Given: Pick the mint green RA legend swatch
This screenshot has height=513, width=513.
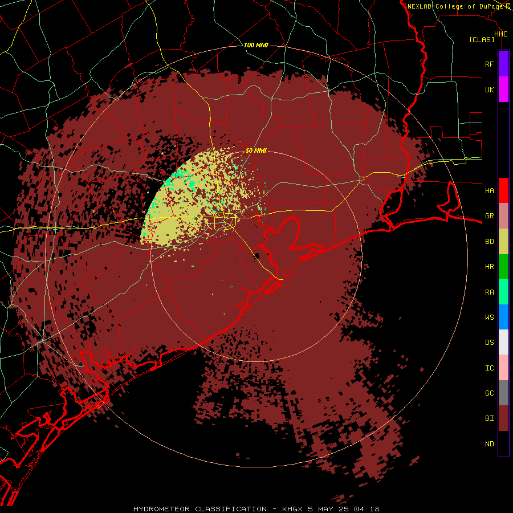Looking at the screenshot, I should point(503,292).
